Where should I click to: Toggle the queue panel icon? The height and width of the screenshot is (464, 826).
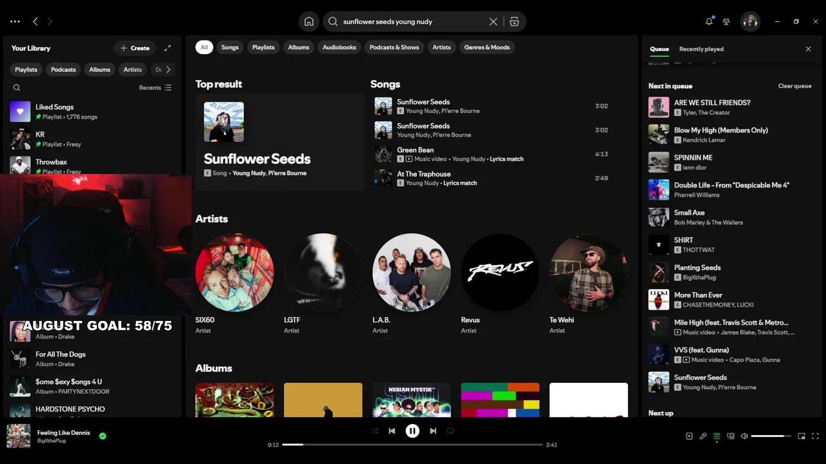click(716, 436)
